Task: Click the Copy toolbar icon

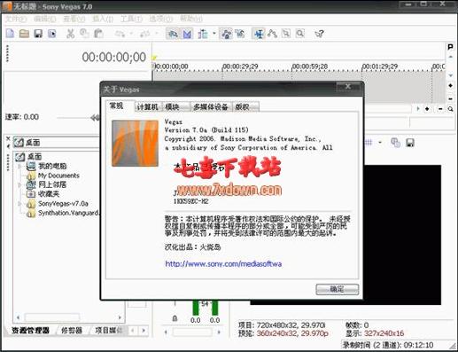Action: (84, 34)
